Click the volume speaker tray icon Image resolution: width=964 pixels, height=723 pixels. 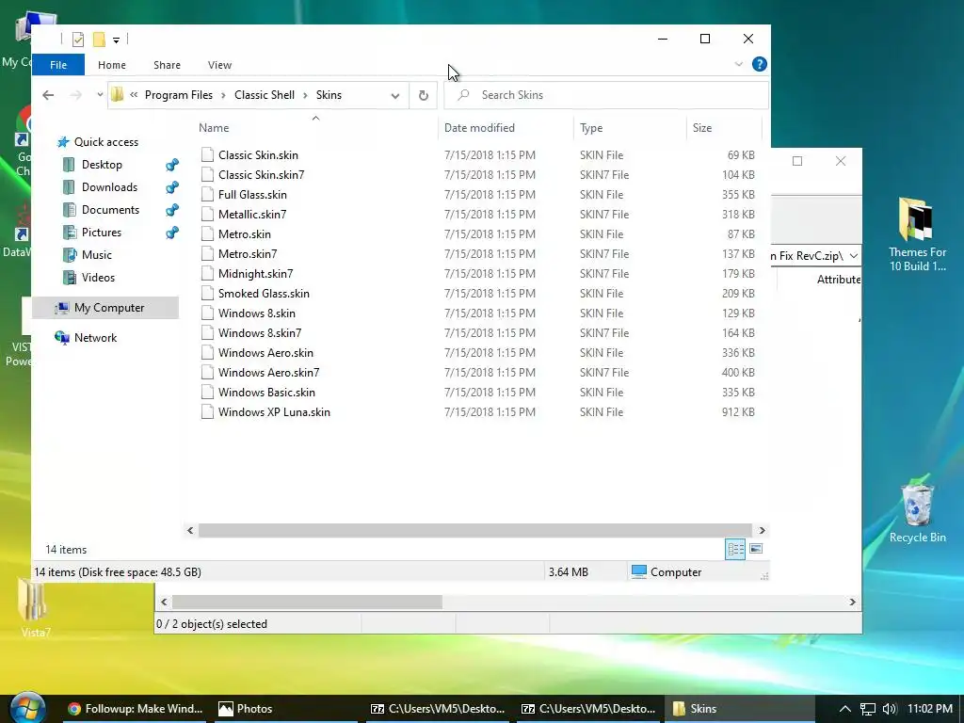coord(889,709)
